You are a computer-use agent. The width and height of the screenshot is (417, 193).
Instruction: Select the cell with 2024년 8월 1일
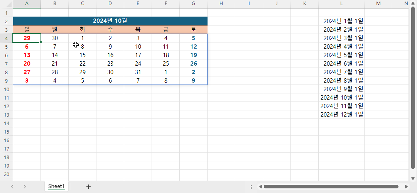[341, 80]
